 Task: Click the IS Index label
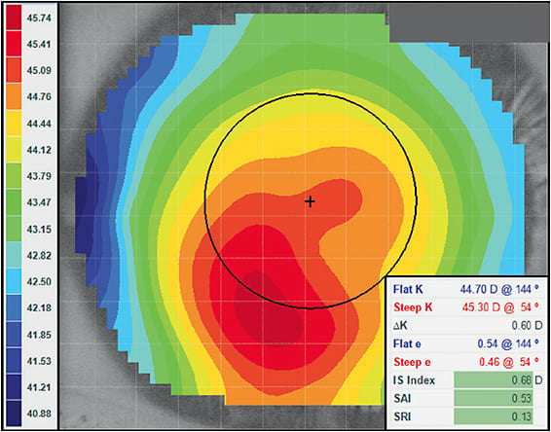pyautogui.click(x=414, y=380)
